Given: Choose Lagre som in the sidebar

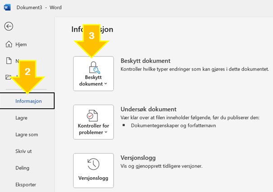Looking at the screenshot, I should [27, 134].
